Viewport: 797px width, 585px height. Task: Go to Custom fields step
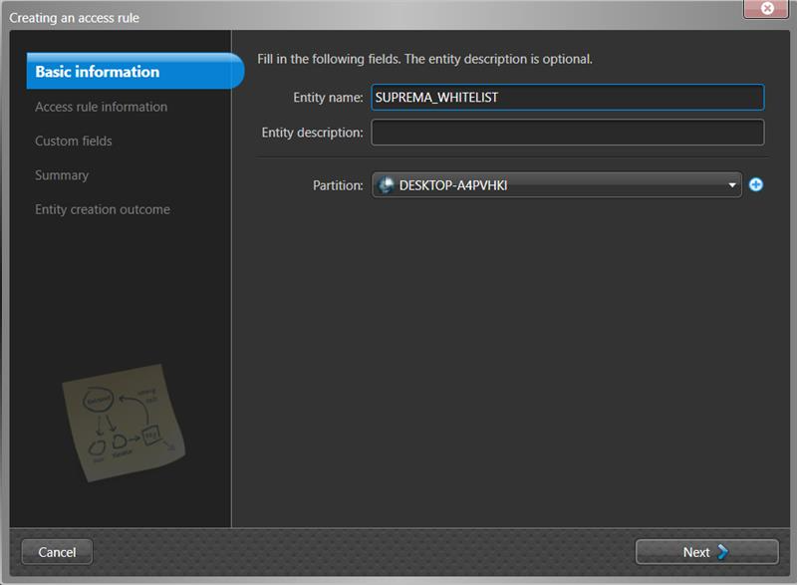[74, 141]
